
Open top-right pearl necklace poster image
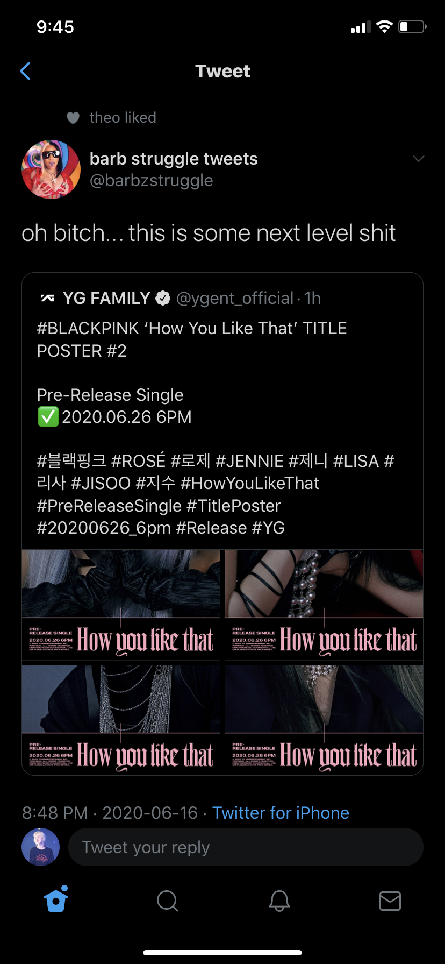(x=324, y=605)
